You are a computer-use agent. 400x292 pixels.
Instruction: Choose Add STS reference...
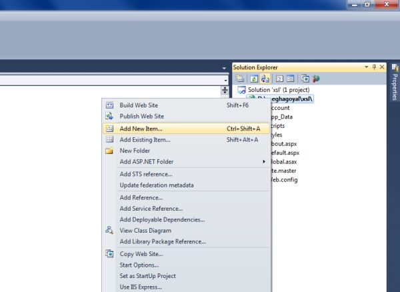coord(186,174)
